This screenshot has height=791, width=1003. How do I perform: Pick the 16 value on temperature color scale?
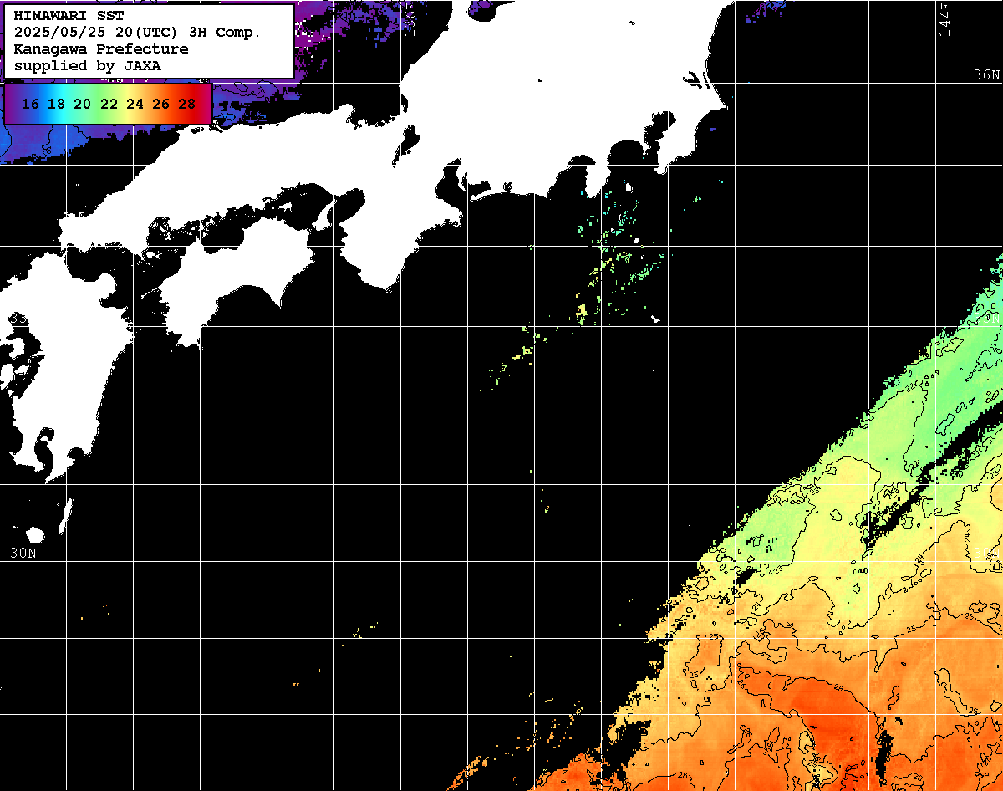coord(30,104)
